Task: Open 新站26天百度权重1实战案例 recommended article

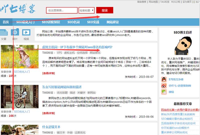Action: 177,114
